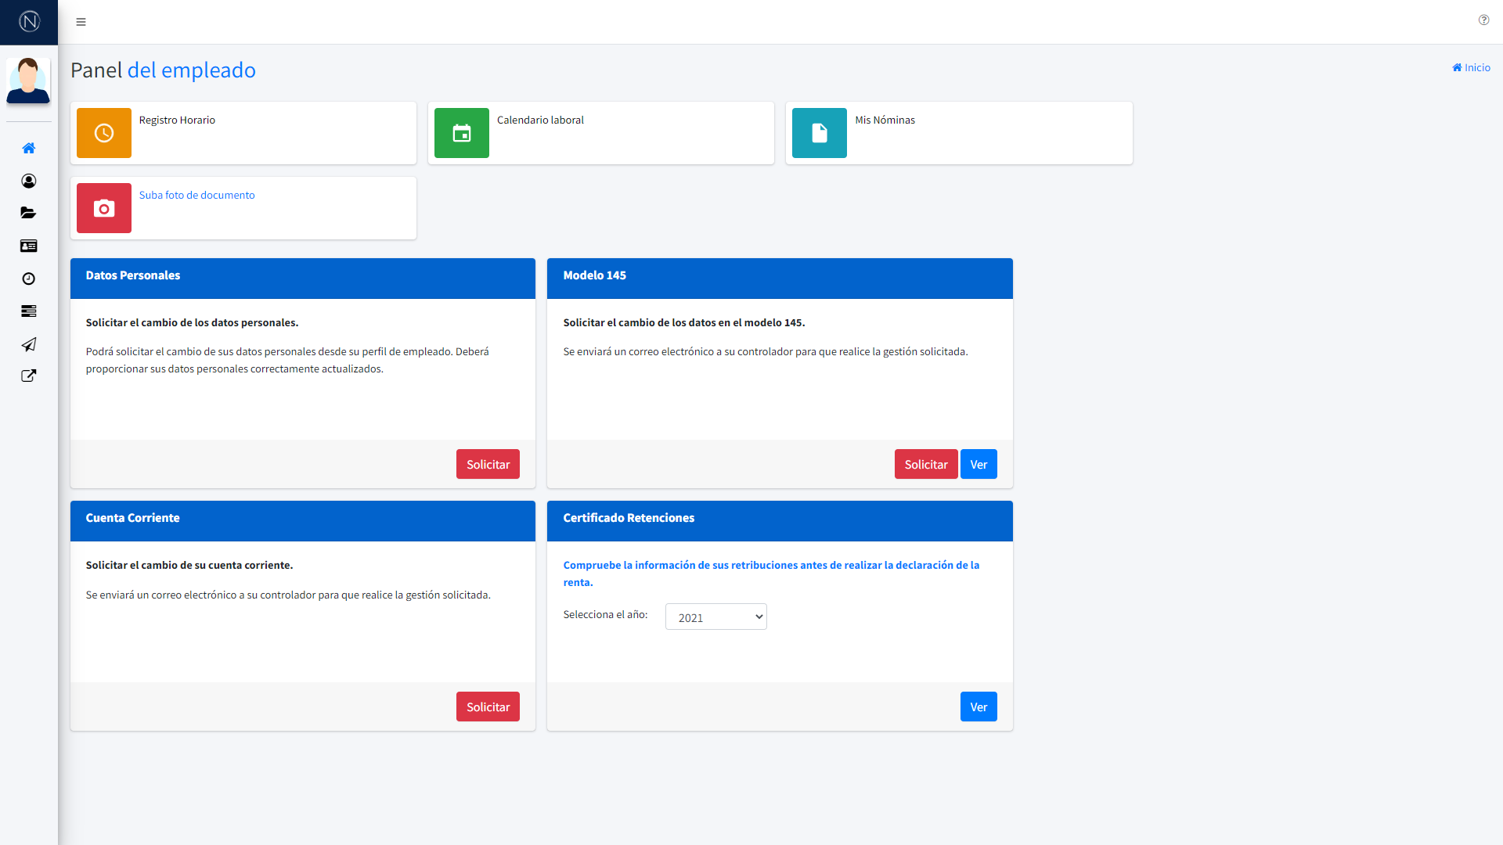Open the help question mark icon

[x=1483, y=20]
